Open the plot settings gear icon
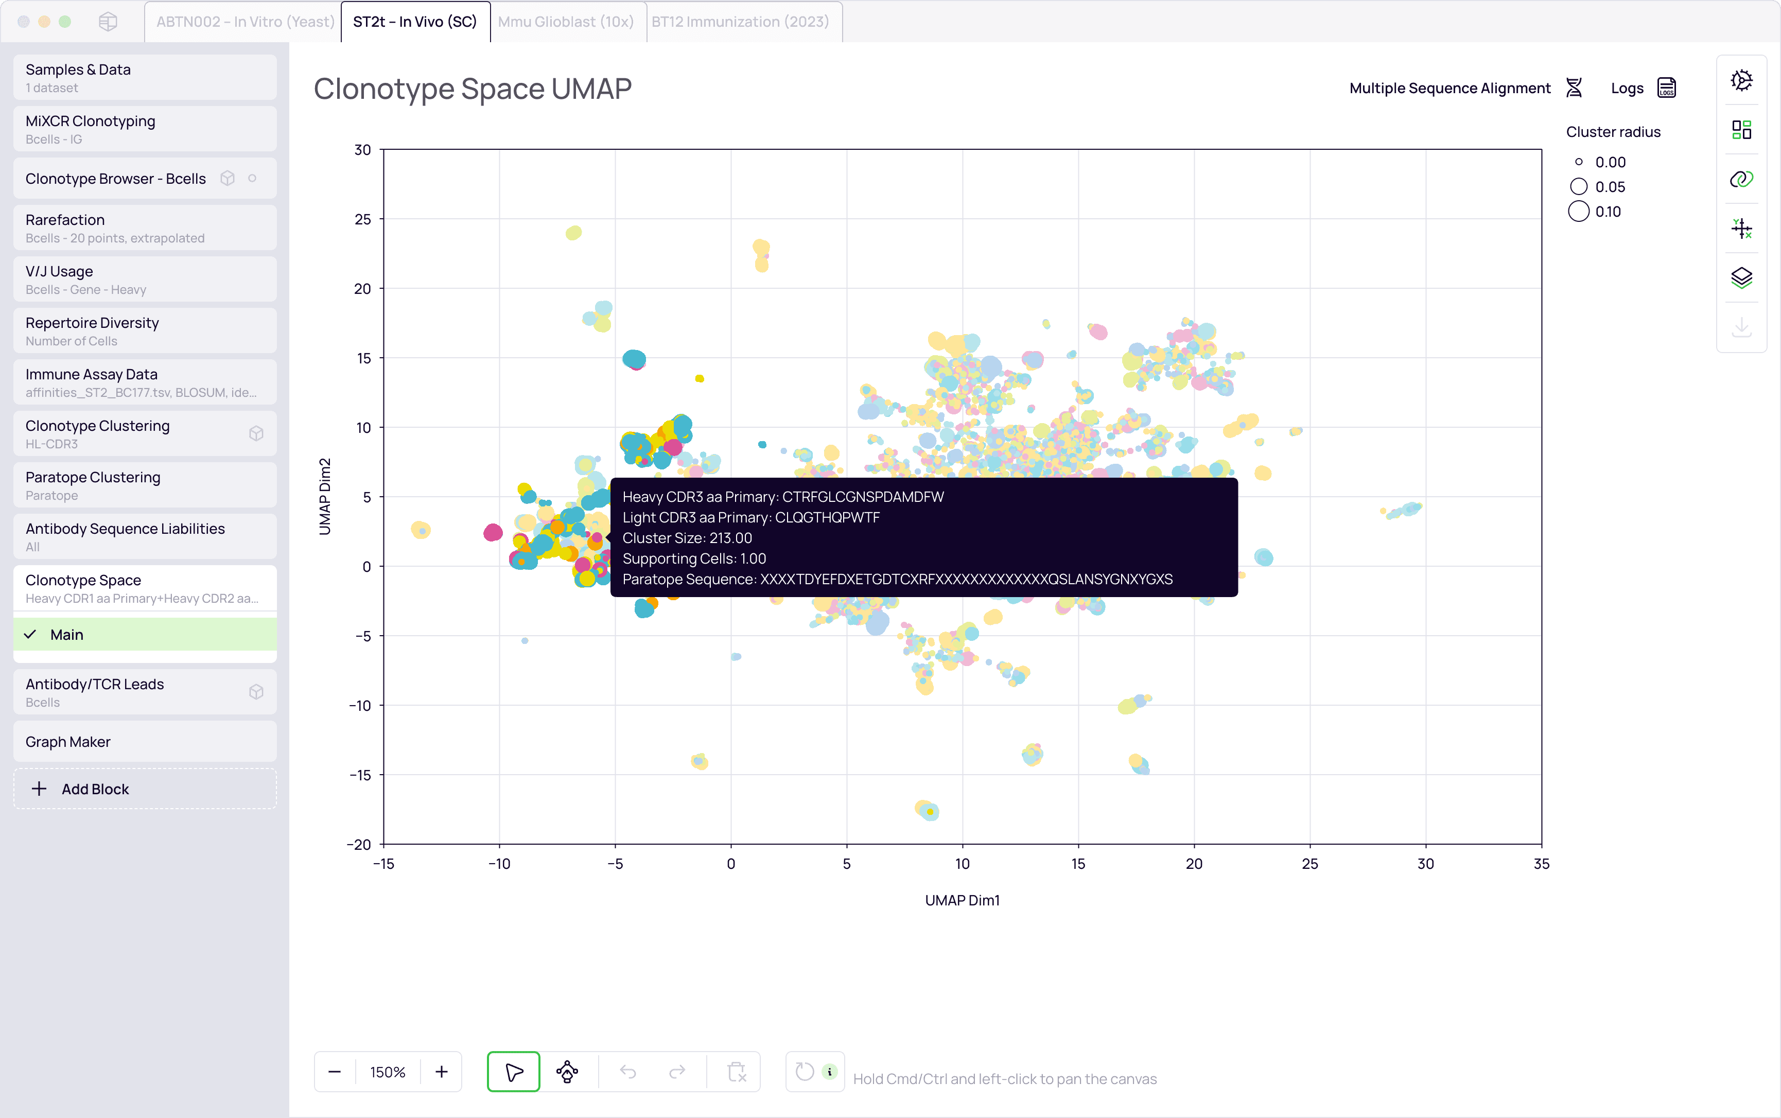This screenshot has width=1781, height=1118. coord(1741,81)
